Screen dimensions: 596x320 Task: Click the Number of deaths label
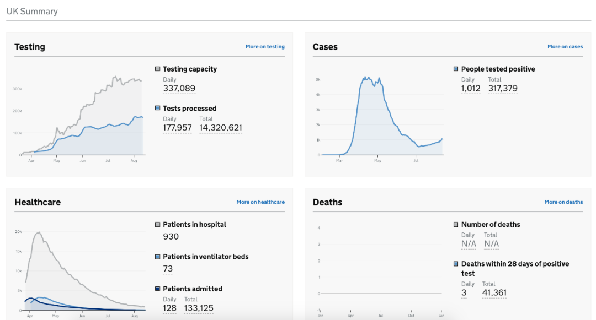[491, 225]
